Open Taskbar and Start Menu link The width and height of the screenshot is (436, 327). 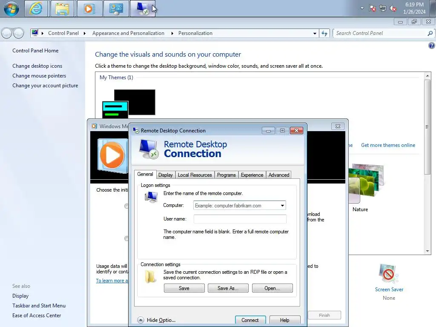39,306
